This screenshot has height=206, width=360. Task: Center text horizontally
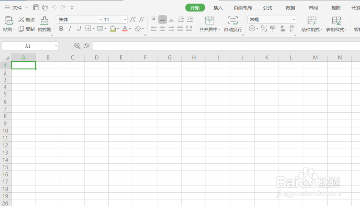tap(162, 28)
